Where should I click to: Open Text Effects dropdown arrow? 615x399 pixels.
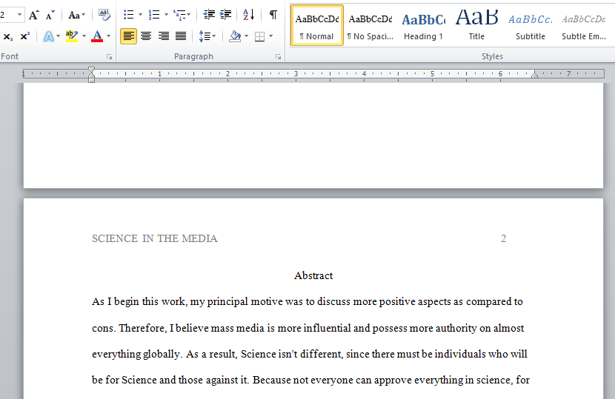pyautogui.click(x=58, y=36)
